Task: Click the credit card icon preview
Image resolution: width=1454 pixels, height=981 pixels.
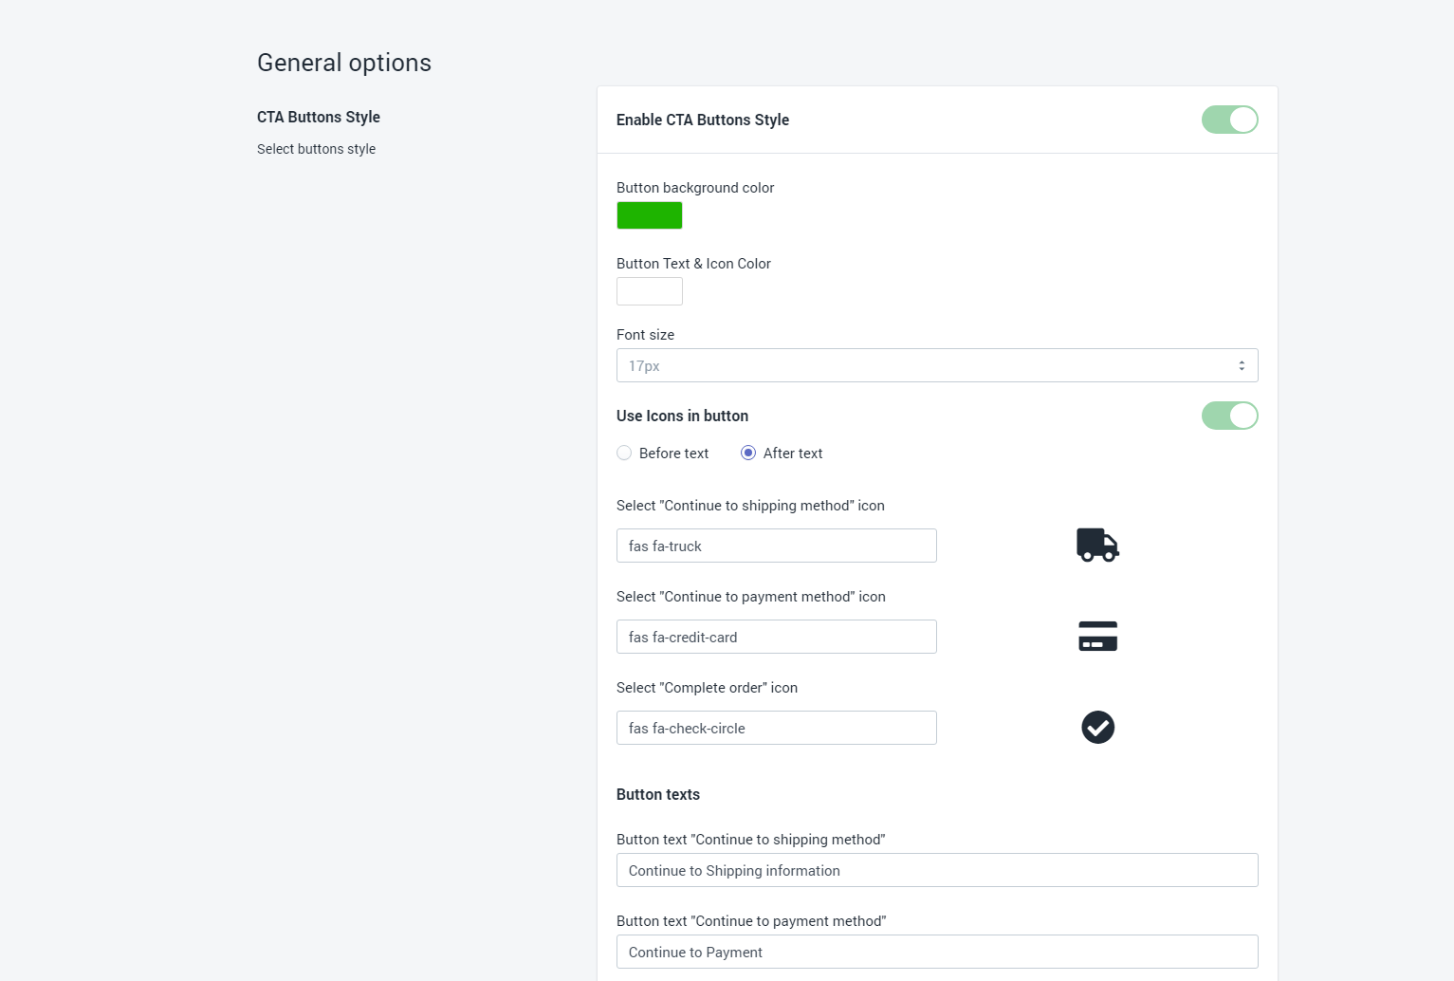Action: (1097, 637)
